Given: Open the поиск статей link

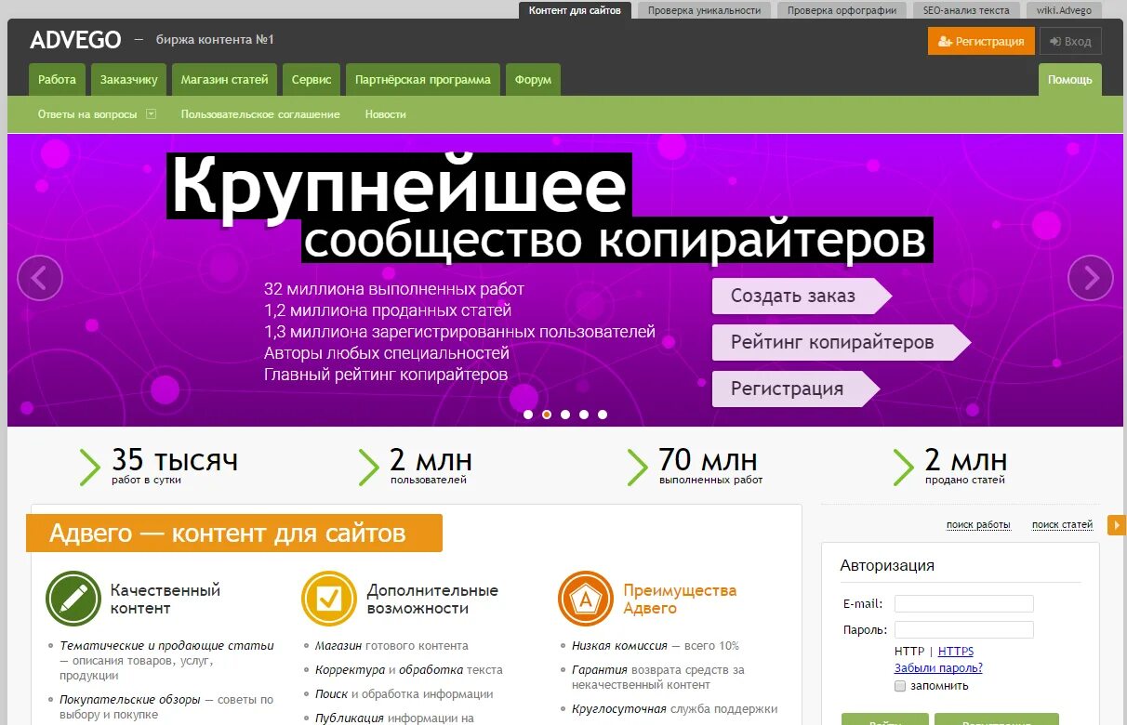Looking at the screenshot, I should click(1062, 525).
